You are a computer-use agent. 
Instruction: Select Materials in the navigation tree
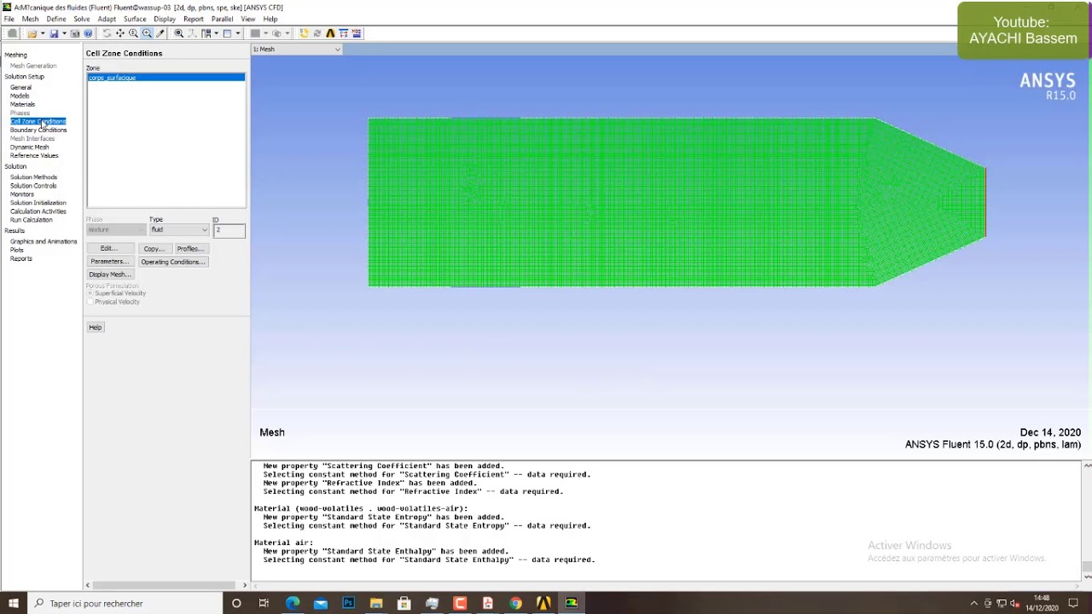pos(22,104)
